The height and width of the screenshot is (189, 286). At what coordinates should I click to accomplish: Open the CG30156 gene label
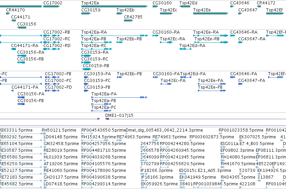27,24
